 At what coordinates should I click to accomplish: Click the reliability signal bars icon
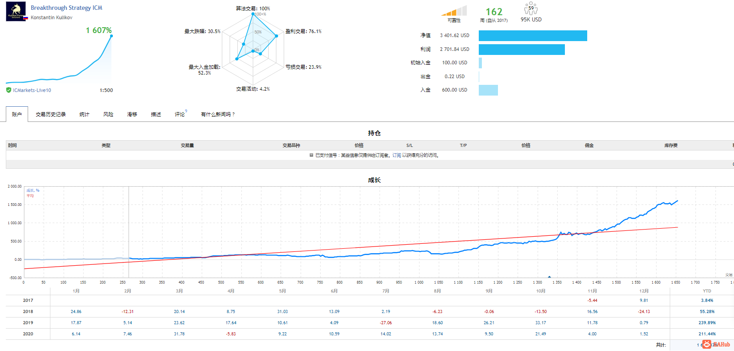tap(454, 11)
